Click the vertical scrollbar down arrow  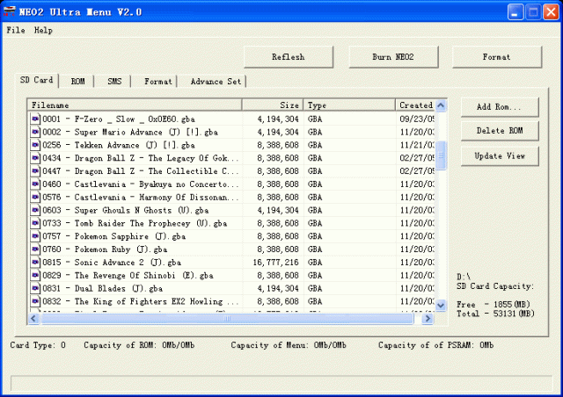[x=441, y=305]
